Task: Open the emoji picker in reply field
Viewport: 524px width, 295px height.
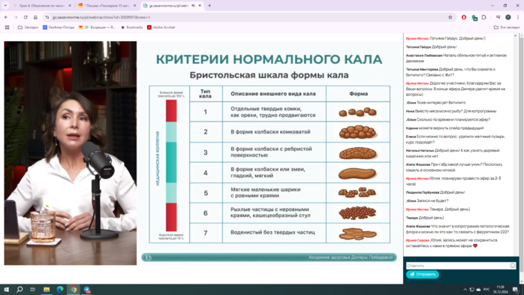Action: (513, 266)
